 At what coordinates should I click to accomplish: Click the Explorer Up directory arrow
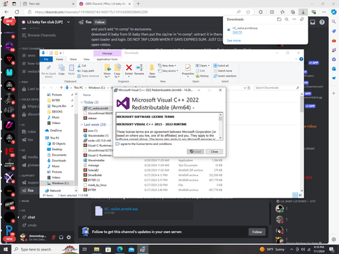coord(61,87)
